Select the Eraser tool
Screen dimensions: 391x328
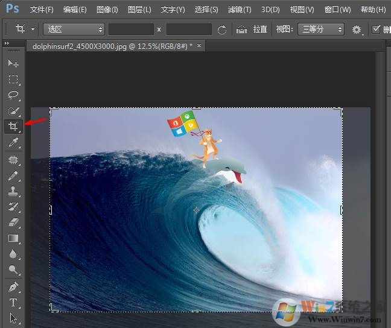[x=13, y=222]
